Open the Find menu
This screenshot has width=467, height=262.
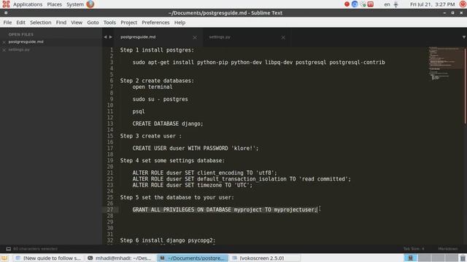61,23
